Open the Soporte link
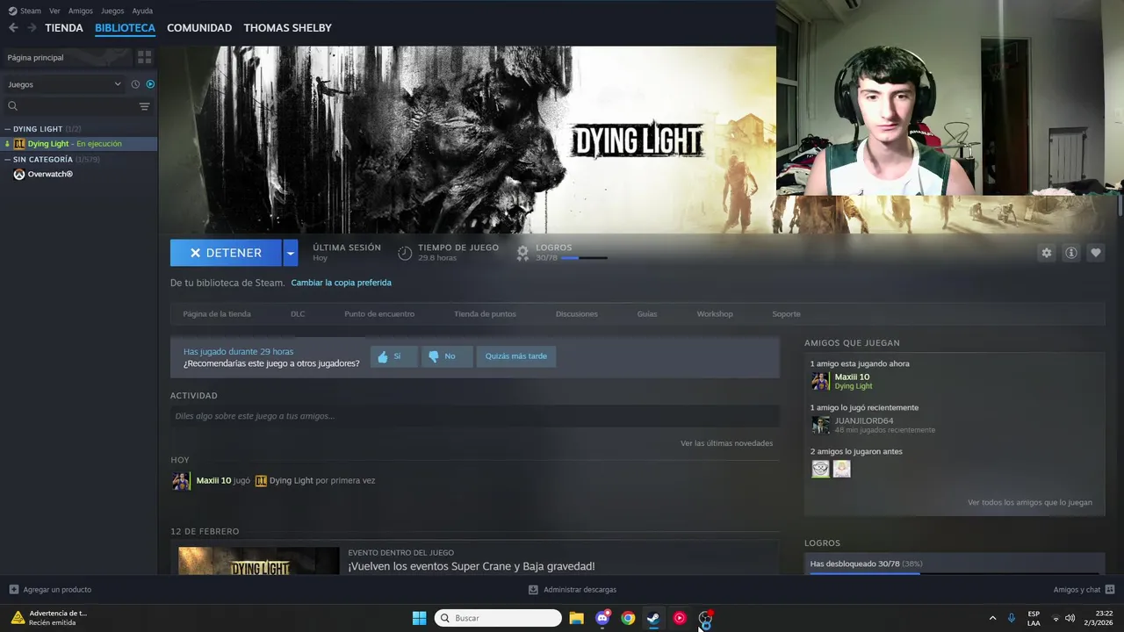The image size is (1124, 632). coord(786,313)
